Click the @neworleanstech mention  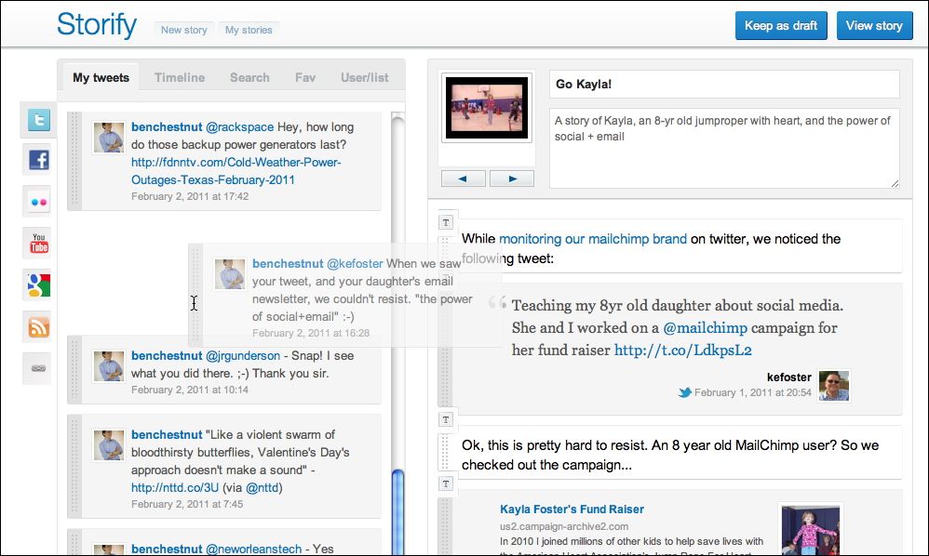tap(253, 549)
